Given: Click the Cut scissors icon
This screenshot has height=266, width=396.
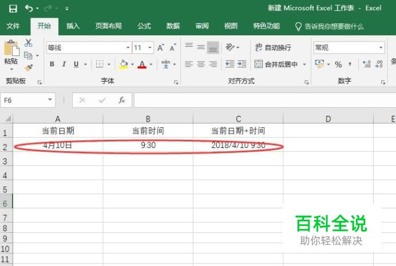Looking at the screenshot, I should pyautogui.click(x=28, y=43).
